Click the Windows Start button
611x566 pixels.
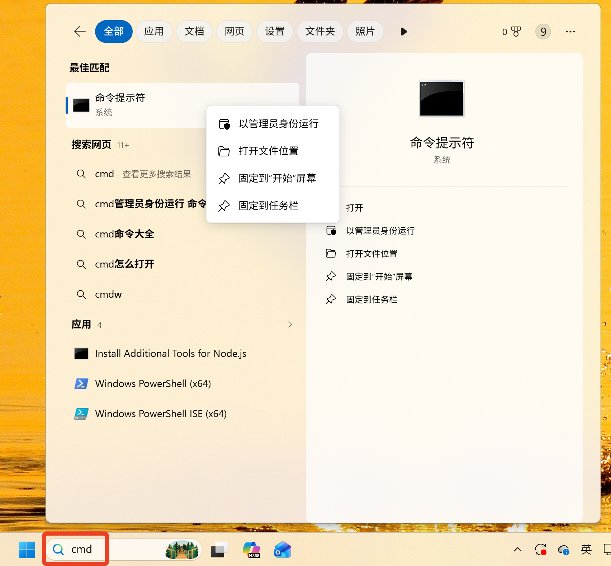pos(27,550)
